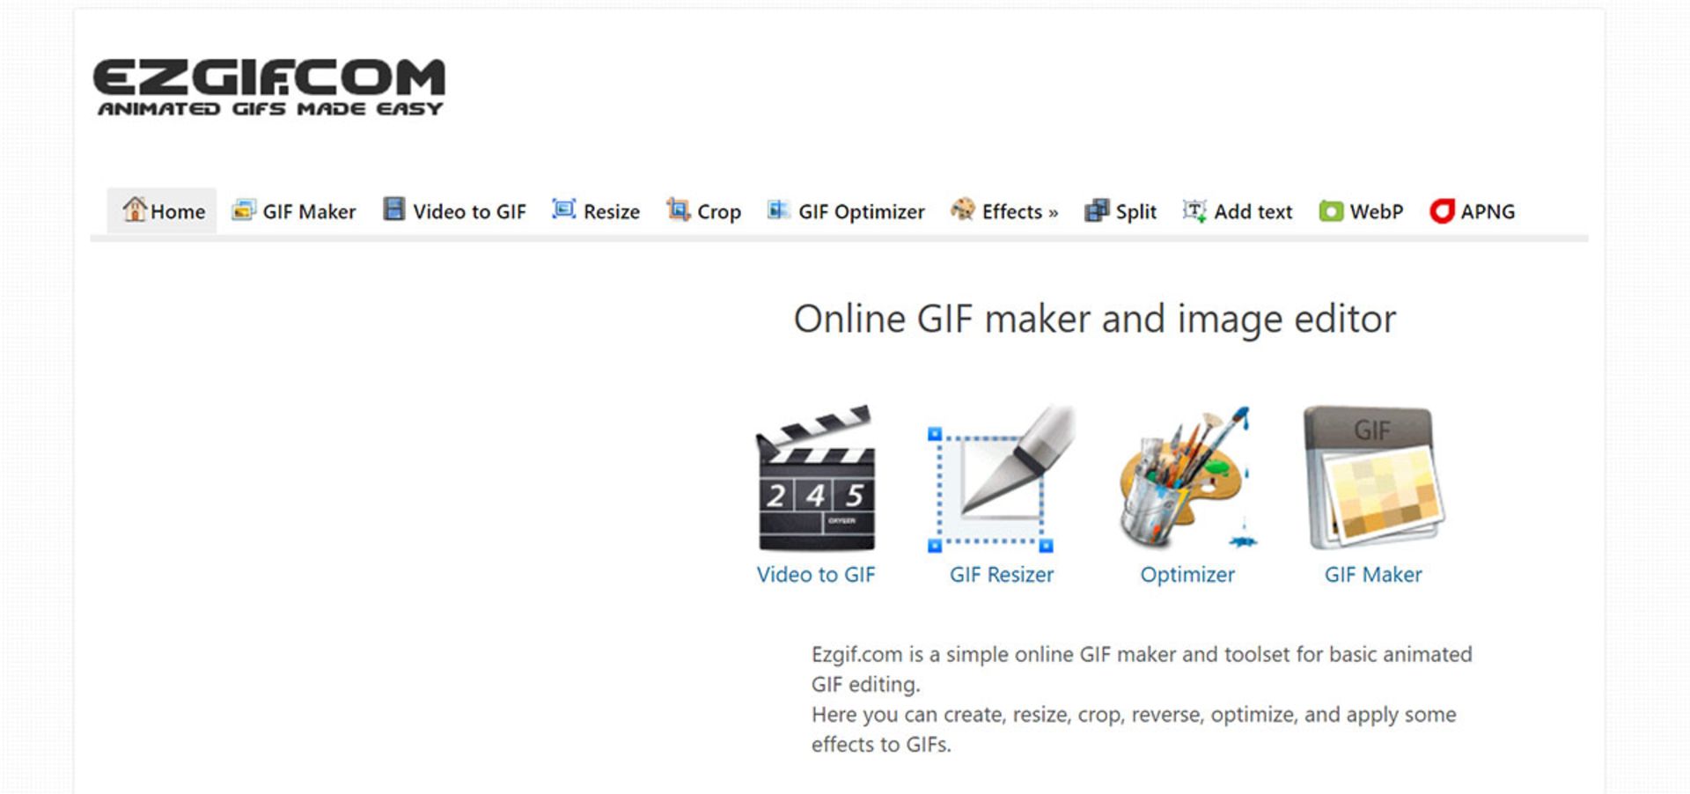Click the clapperboard Video to GIF icon
This screenshot has width=1690, height=794.
tap(816, 480)
